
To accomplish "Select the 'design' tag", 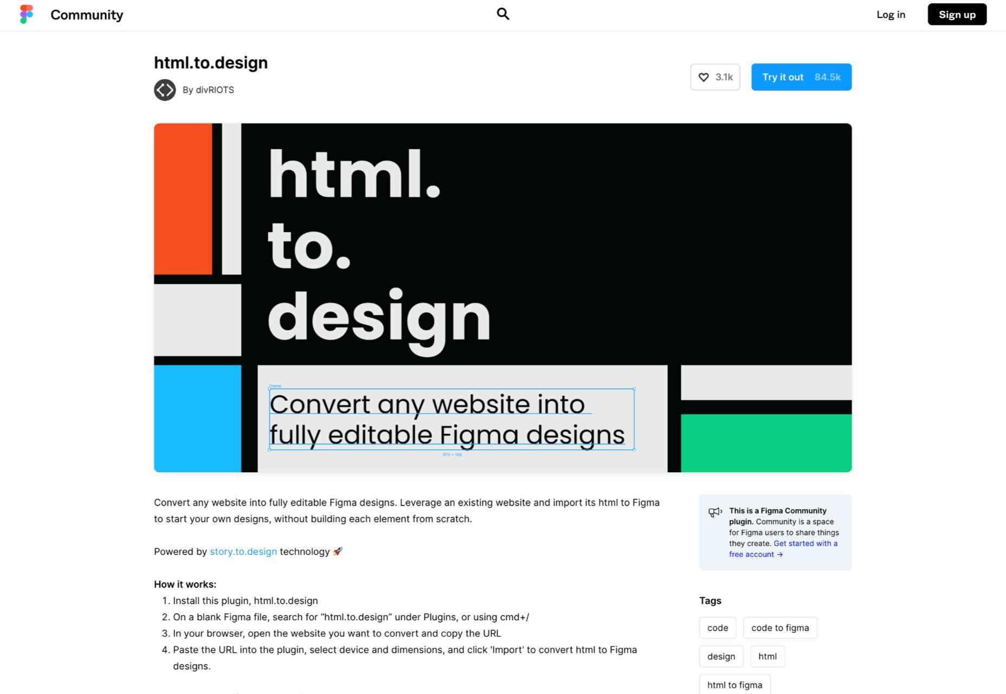I will click(x=721, y=657).
